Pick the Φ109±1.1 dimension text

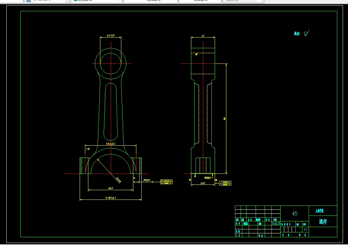pyautogui.click(x=111, y=198)
